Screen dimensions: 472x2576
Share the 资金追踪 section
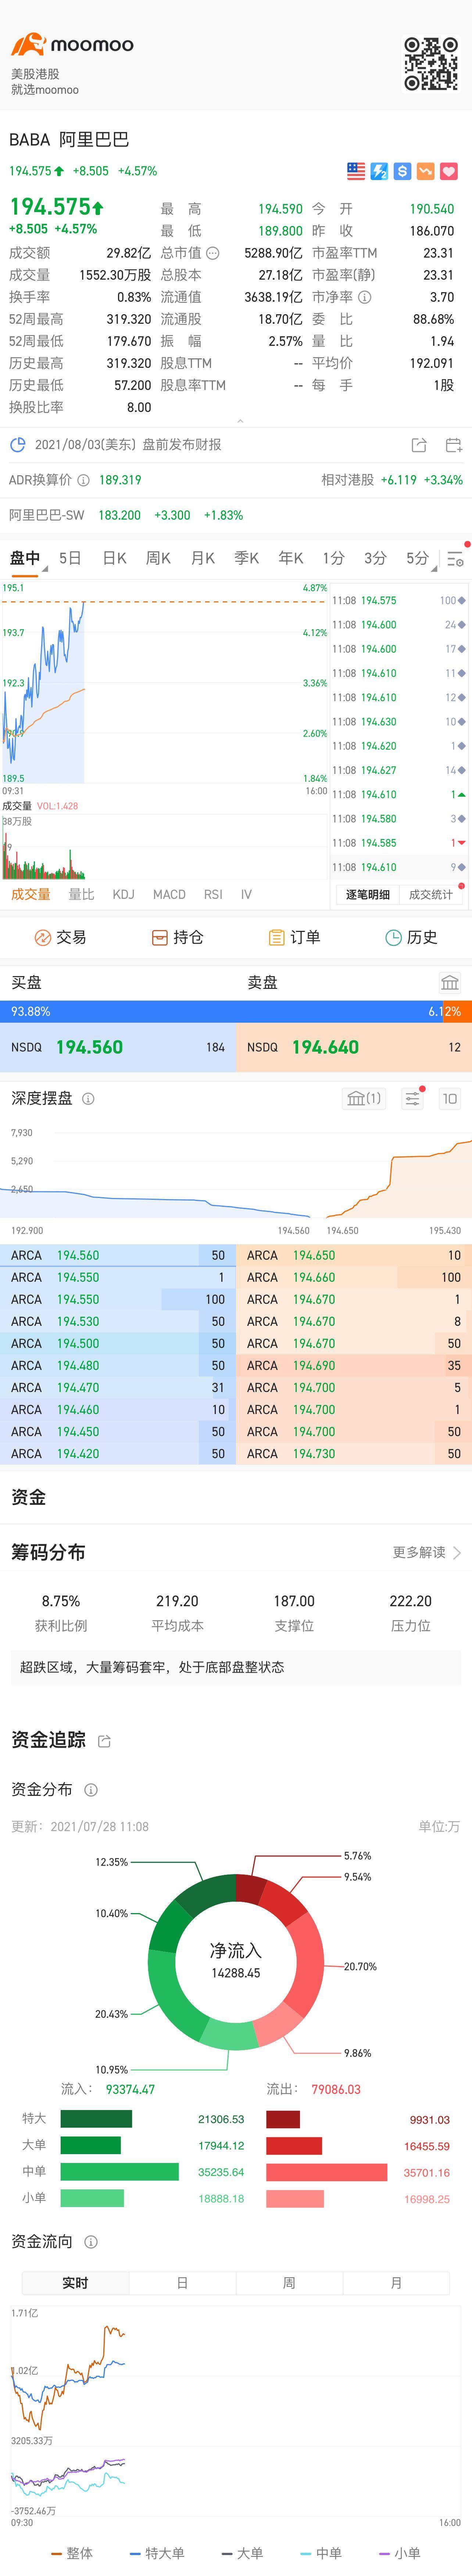pos(104,1741)
